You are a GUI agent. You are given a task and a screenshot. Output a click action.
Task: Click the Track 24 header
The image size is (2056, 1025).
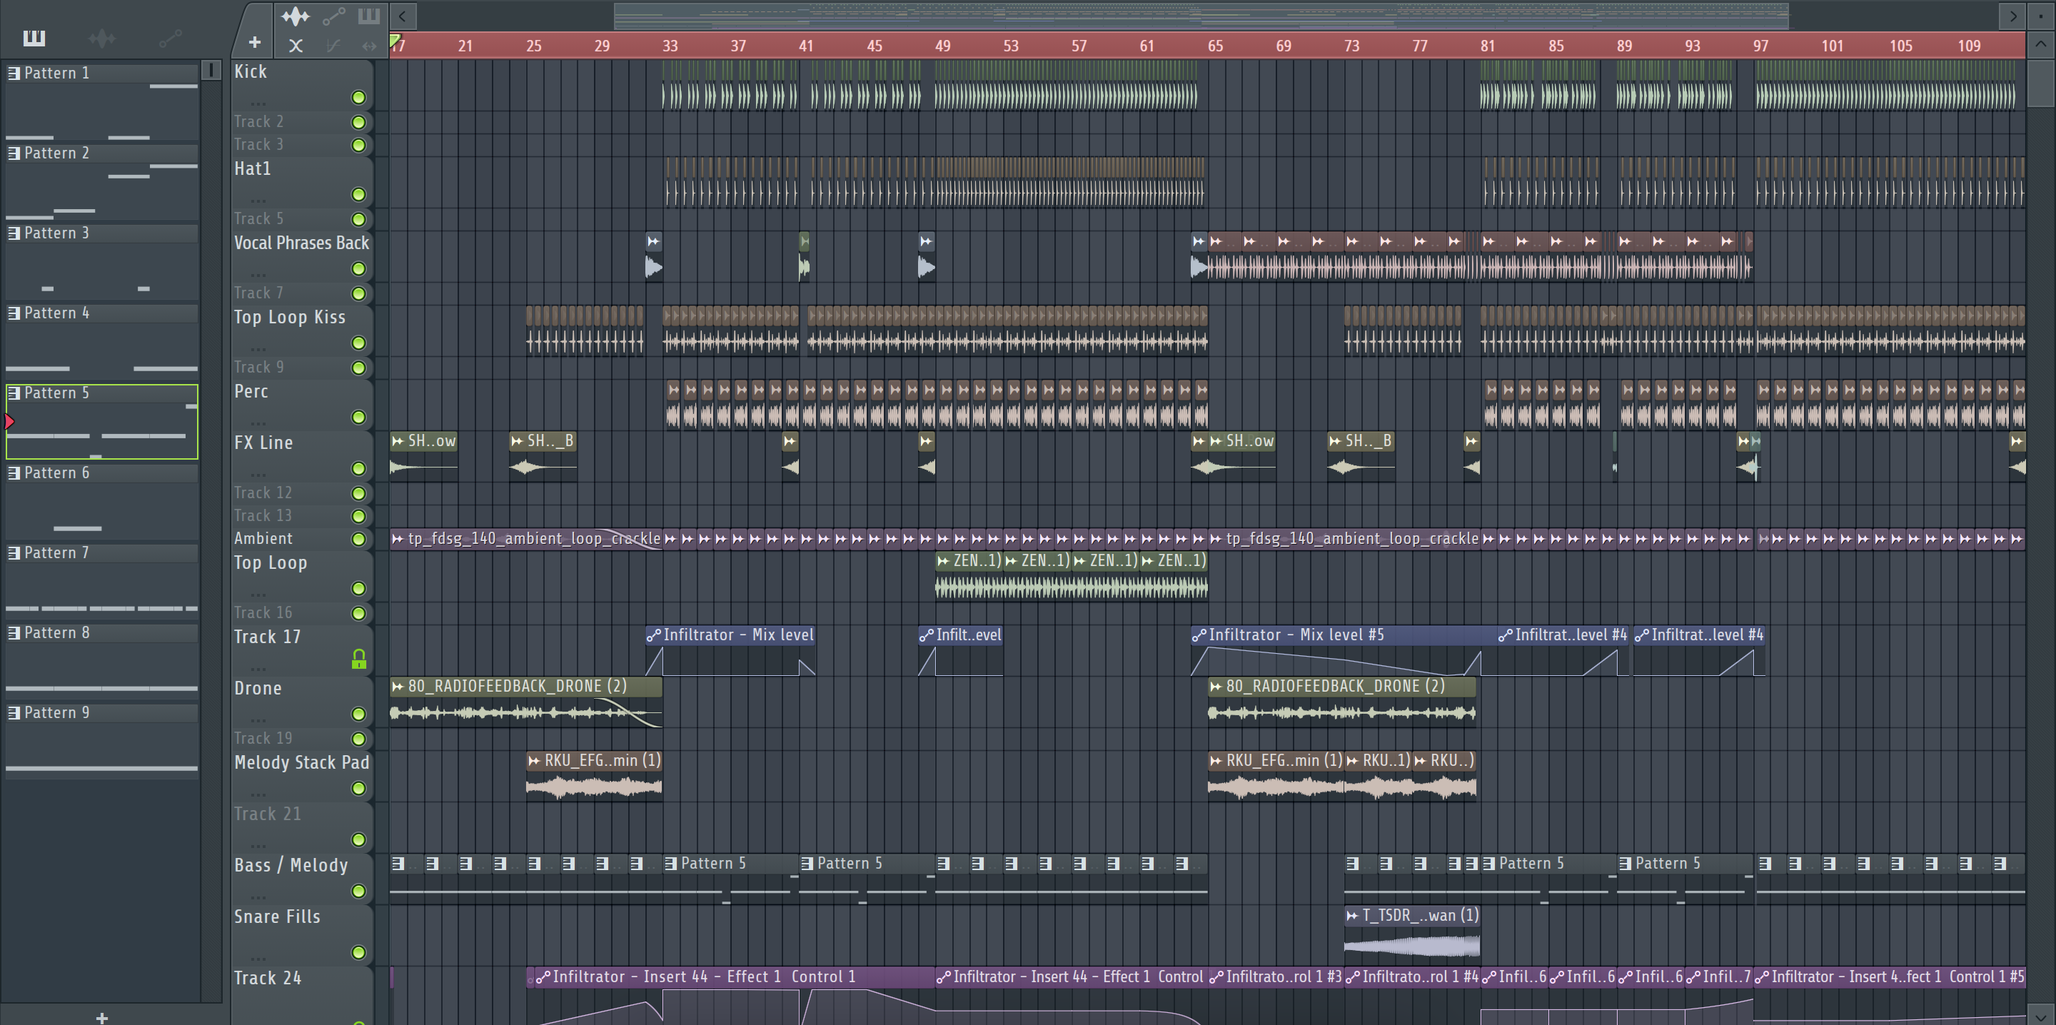(x=302, y=995)
